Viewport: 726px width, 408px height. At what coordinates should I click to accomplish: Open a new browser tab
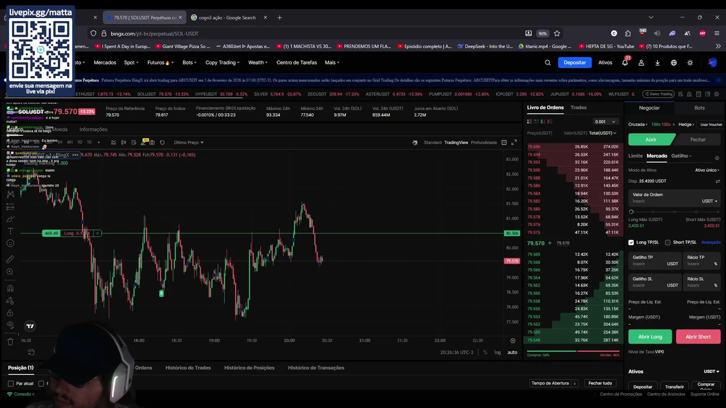(x=279, y=18)
